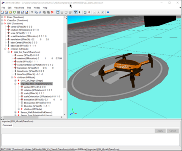Toggle the navigation move mode button
This screenshot has height=151, width=182.
pos(75,12)
